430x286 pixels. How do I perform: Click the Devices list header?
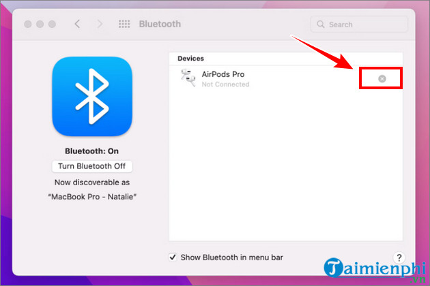pyautogui.click(x=190, y=59)
